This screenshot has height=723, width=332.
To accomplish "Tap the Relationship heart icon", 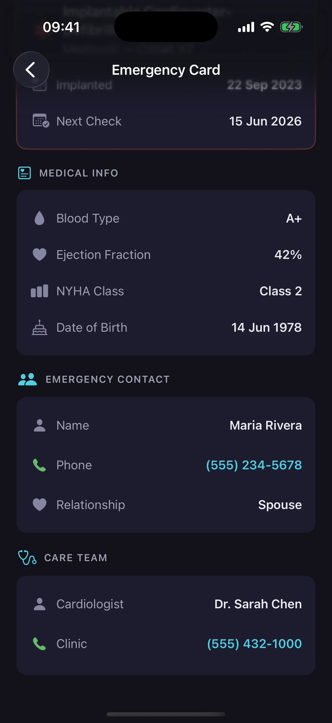I will coord(39,505).
